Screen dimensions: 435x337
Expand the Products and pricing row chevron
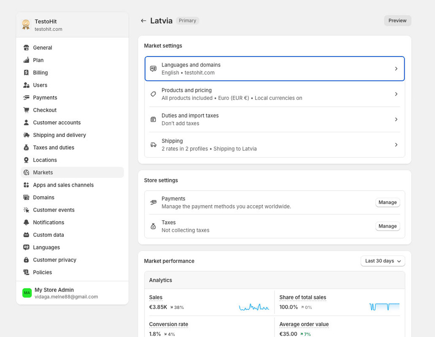point(396,94)
